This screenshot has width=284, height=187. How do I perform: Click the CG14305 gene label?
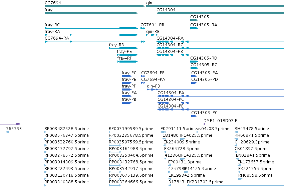pos(200,17)
